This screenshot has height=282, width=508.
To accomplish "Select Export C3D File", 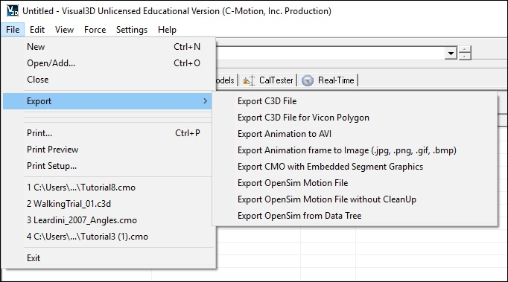I will coord(355,101).
